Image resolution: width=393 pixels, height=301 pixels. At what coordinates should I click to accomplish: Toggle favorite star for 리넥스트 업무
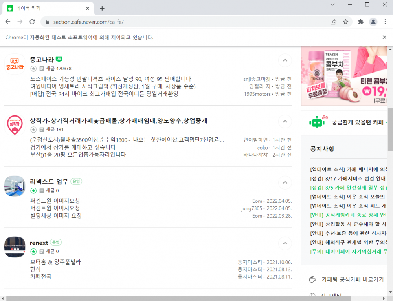[x=33, y=191]
